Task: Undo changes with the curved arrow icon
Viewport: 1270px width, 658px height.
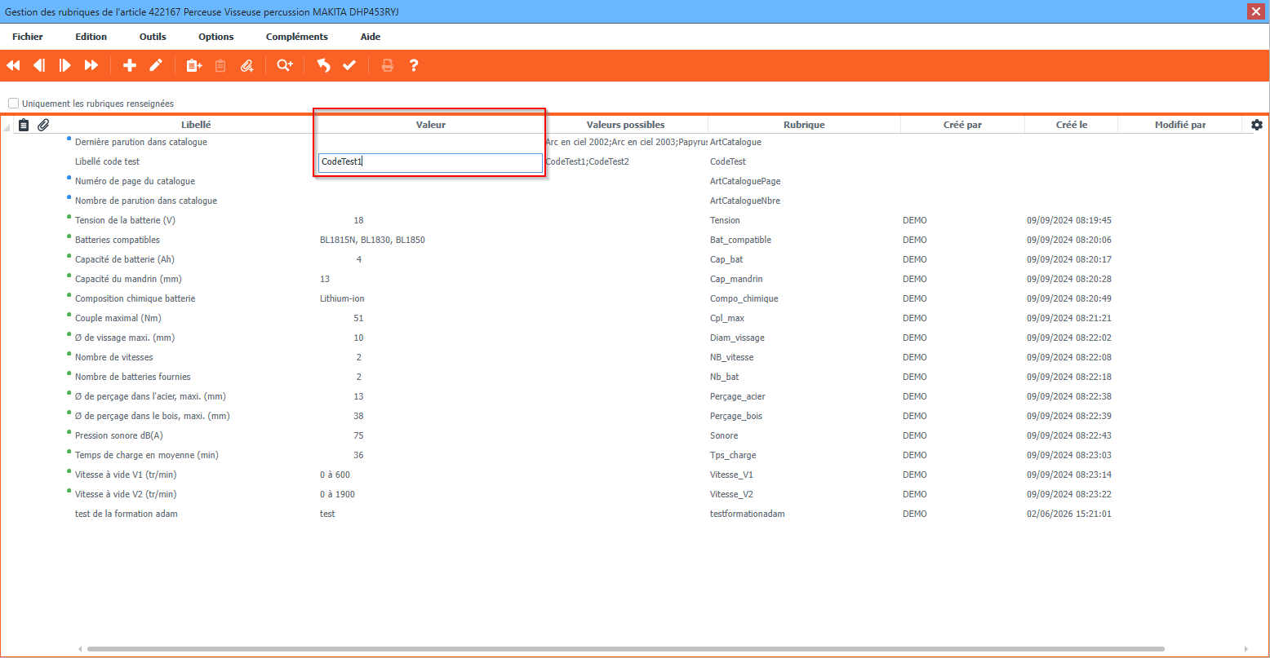Action: (x=323, y=65)
